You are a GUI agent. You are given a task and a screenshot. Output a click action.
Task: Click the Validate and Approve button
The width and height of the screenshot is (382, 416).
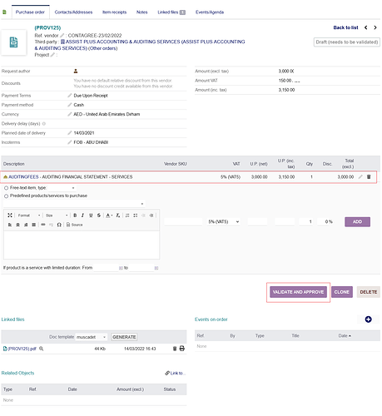coord(298,292)
